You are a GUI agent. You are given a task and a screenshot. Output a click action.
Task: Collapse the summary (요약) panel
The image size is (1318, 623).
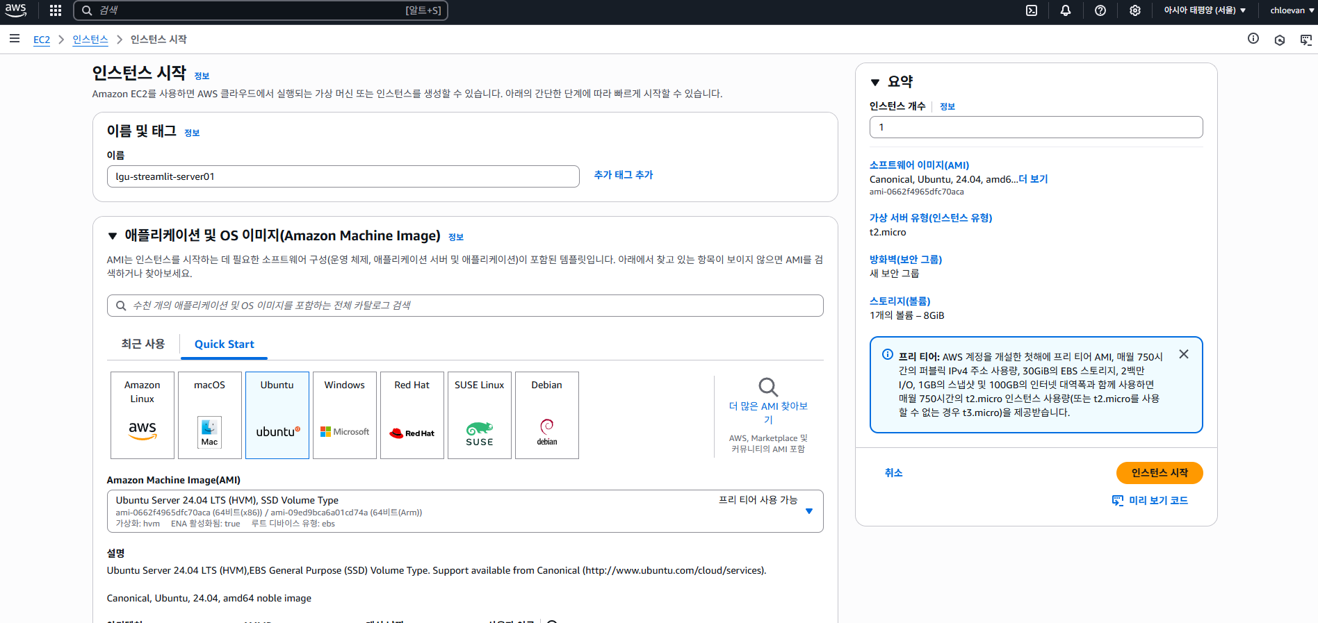click(875, 82)
